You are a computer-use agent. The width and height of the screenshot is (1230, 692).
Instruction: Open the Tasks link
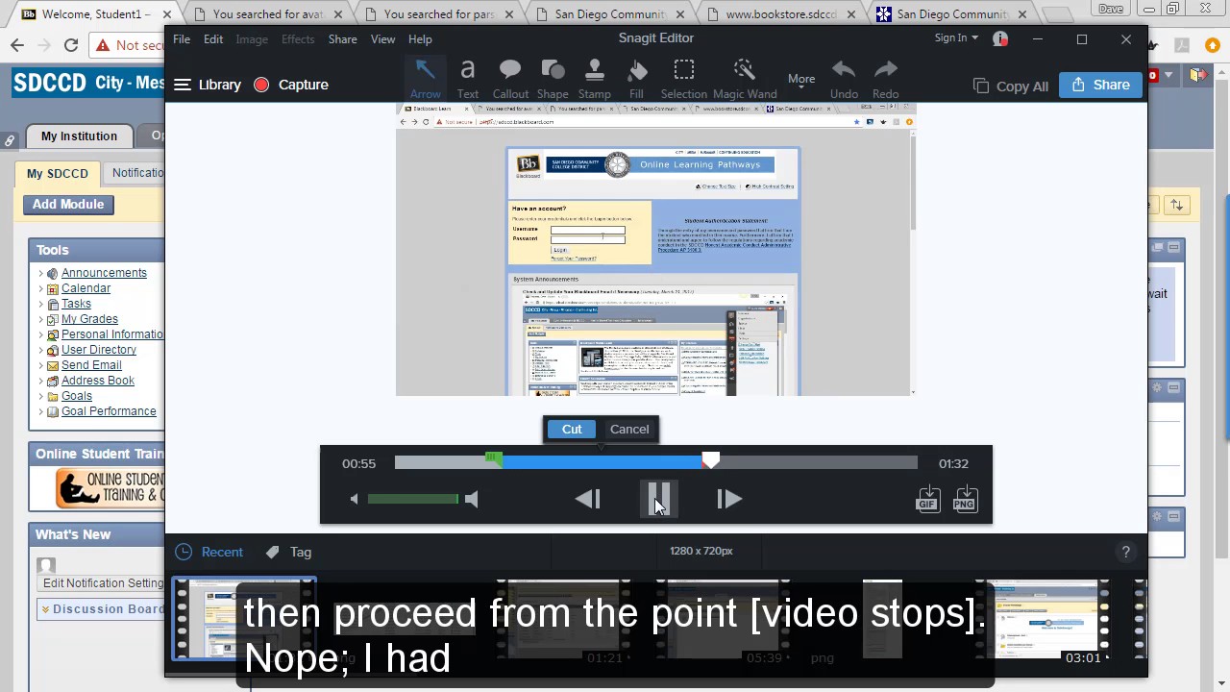point(76,304)
